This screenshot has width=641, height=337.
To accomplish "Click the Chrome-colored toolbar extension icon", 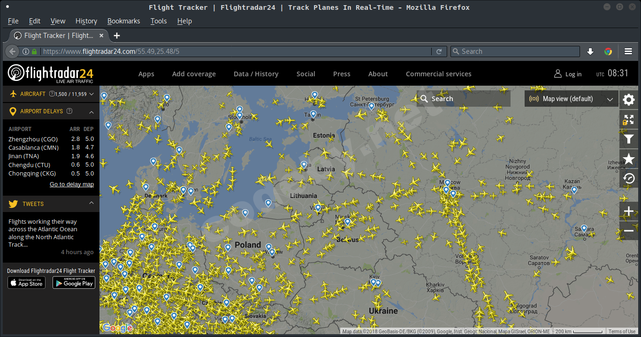I will pyautogui.click(x=608, y=51).
